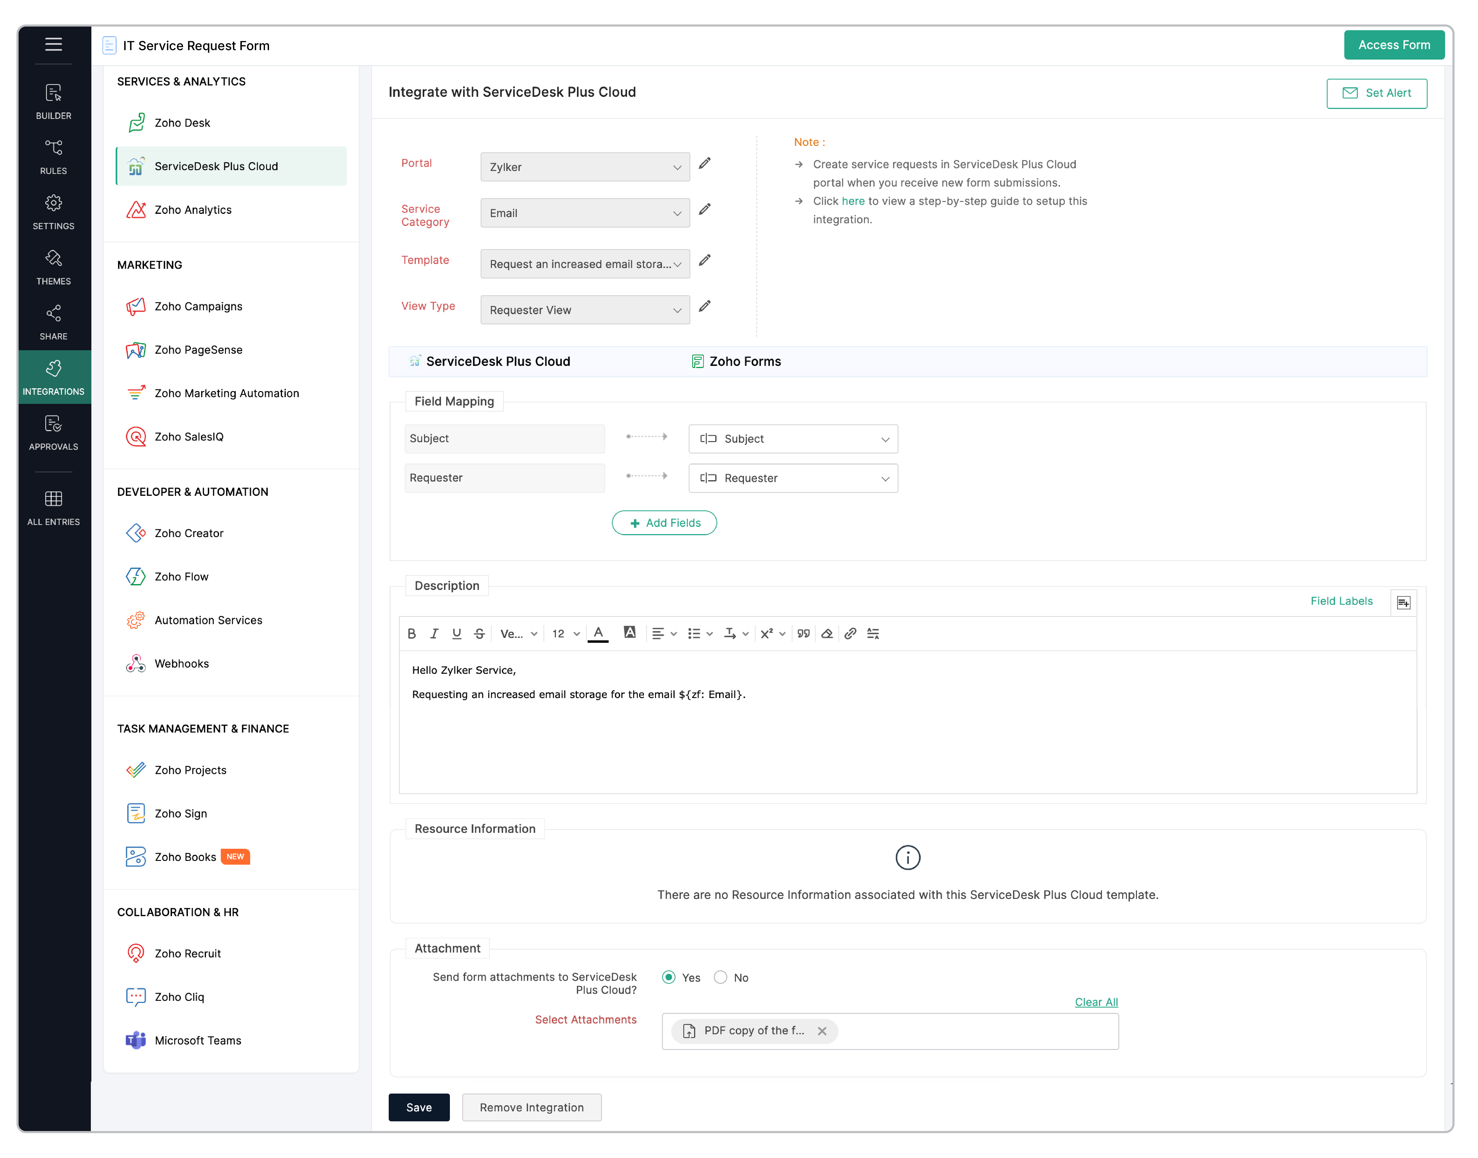The width and height of the screenshot is (1478, 1158).
Task: Insert a link in the description editor
Action: 850,633
